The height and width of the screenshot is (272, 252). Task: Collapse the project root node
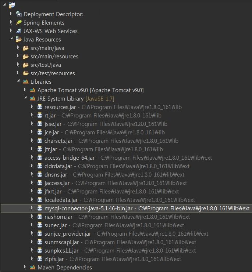(4, 5)
